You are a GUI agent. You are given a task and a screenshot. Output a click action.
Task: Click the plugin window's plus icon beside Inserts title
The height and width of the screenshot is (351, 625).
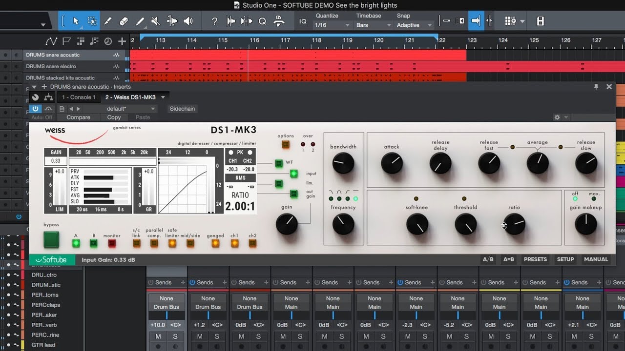44,87
